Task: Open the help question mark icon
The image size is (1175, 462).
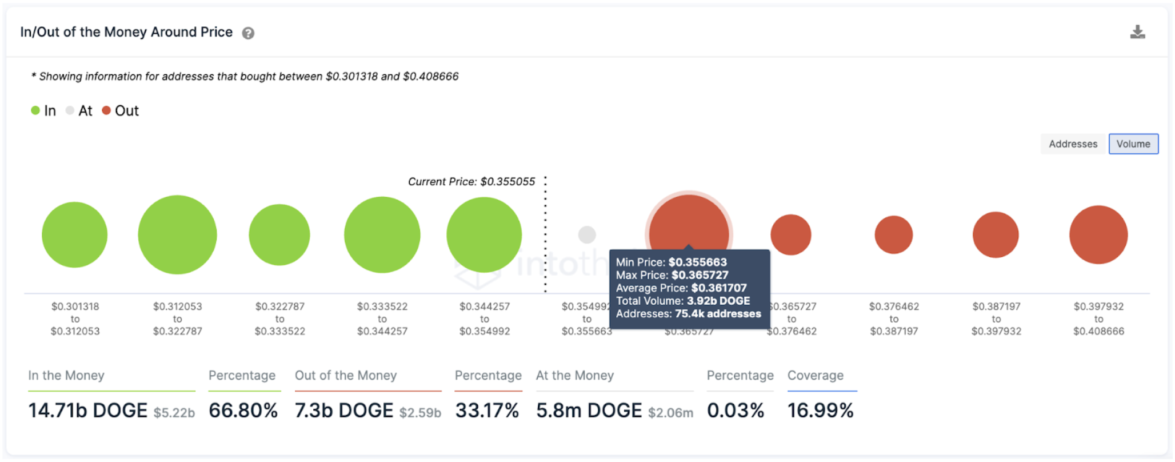Action: click(248, 33)
